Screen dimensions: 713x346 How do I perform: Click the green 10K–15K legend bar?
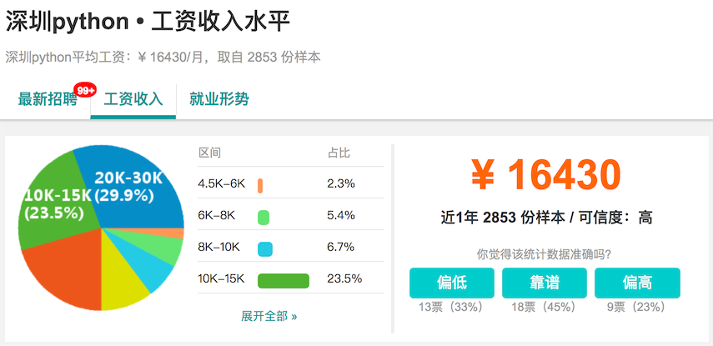(284, 279)
